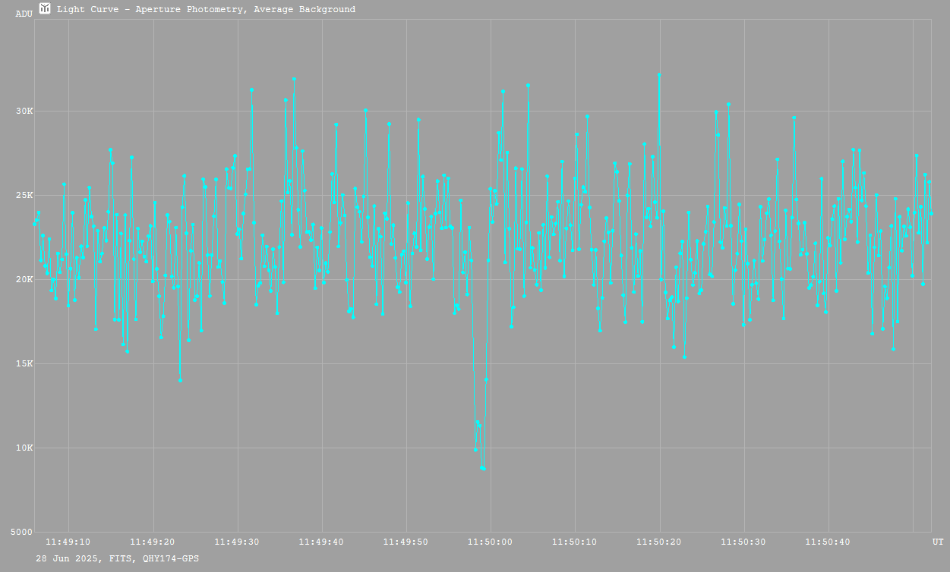
Task: Click the ADU axis label
Action: tap(24, 14)
